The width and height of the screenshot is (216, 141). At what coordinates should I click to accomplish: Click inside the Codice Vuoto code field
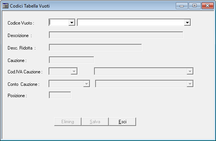pyautogui.click(x=59, y=23)
